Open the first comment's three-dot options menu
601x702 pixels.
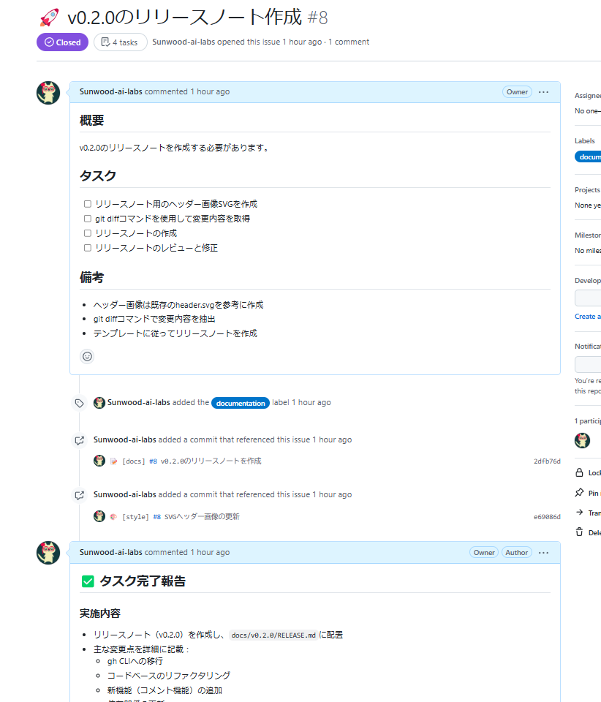(x=543, y=92)
